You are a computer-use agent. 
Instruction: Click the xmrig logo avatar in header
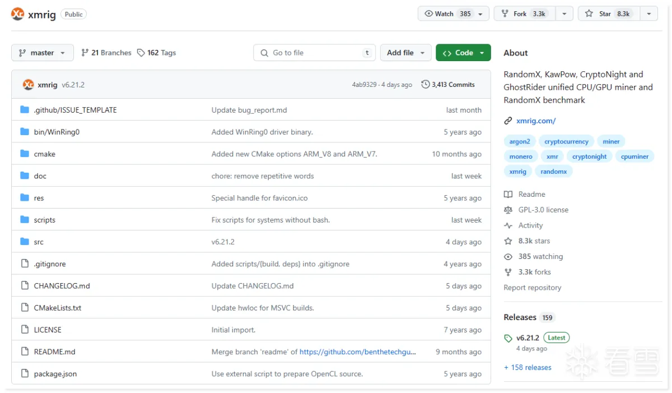(x=18, y=14)
